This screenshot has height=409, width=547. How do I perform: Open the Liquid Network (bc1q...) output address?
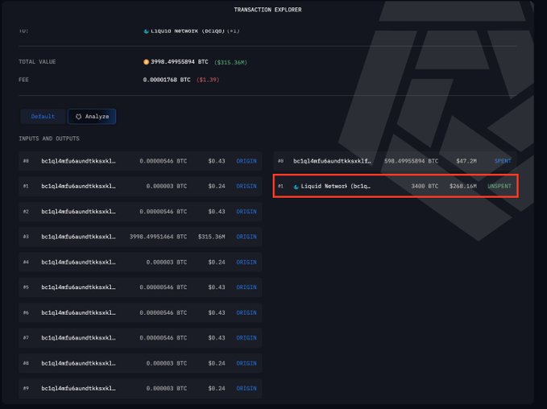[x=336, y=186]
